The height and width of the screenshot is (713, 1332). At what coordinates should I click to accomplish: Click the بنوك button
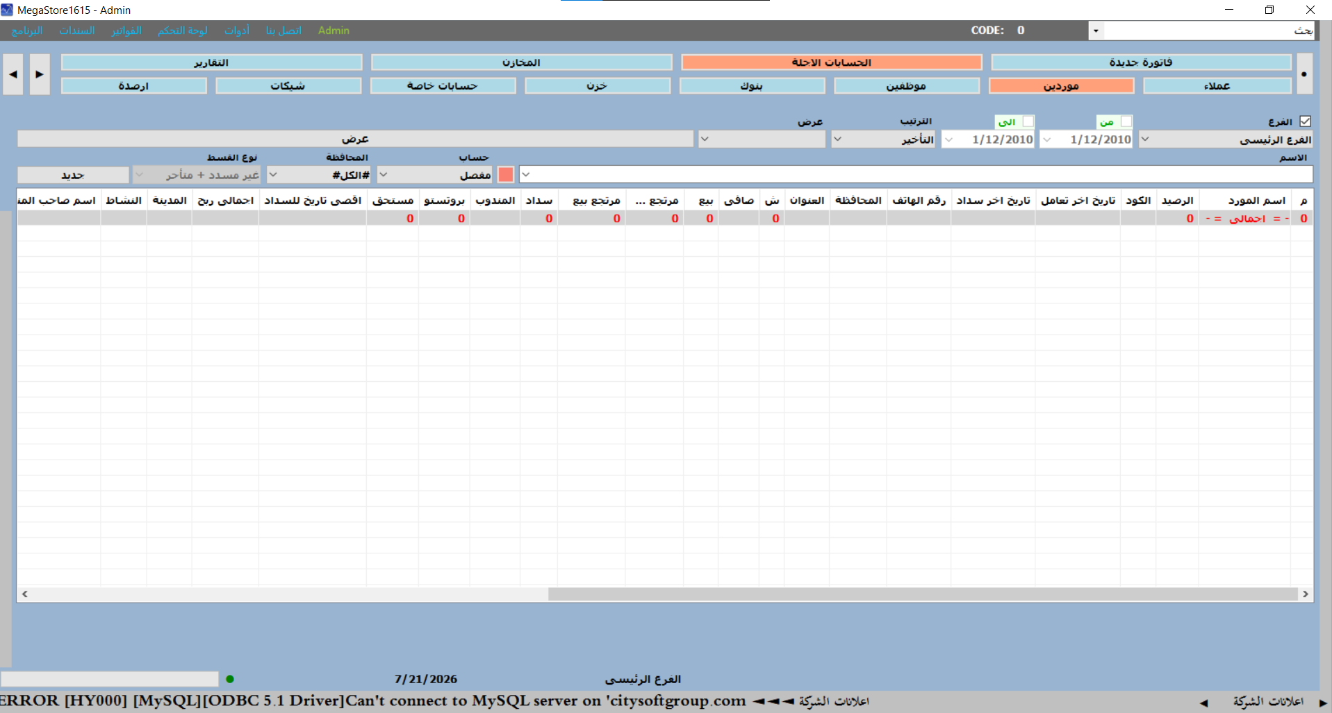point(753,86)
